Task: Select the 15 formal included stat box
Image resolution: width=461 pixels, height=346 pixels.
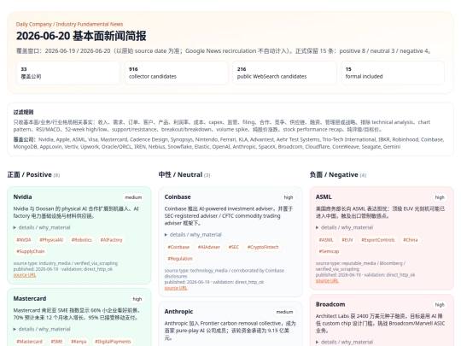Action: (393, 73)
